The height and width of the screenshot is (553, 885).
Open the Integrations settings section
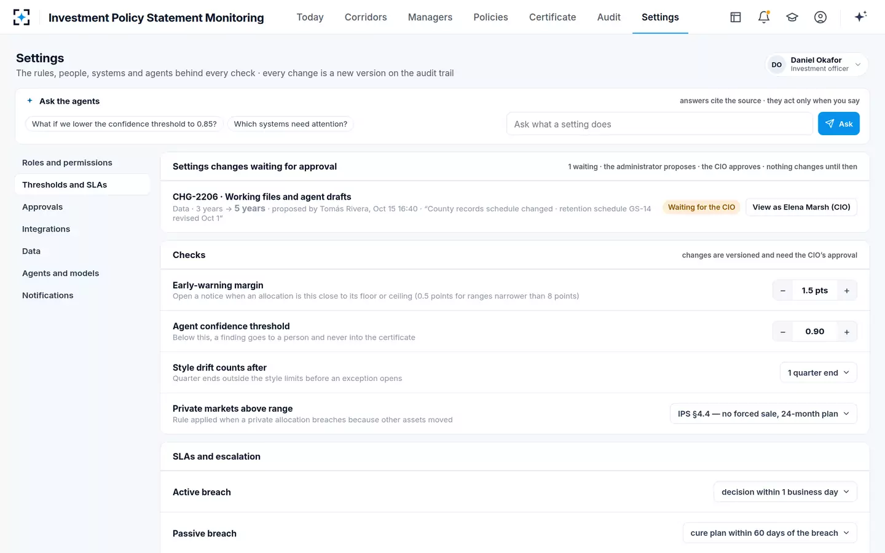coord(82,229)
